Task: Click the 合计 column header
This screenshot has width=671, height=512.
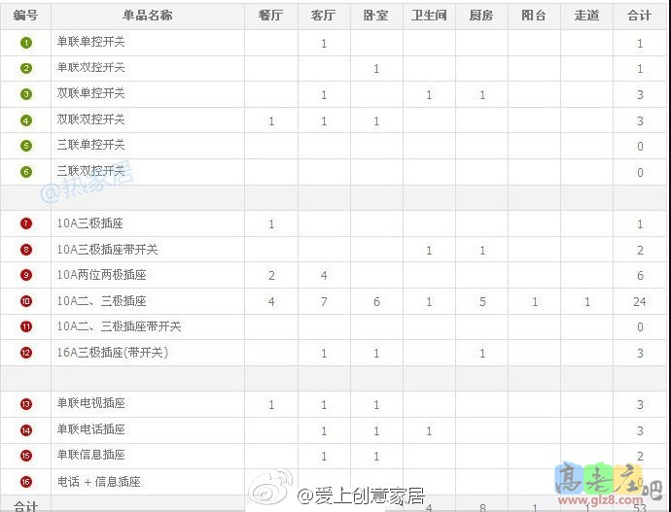Action: click(x=639, y=16)
